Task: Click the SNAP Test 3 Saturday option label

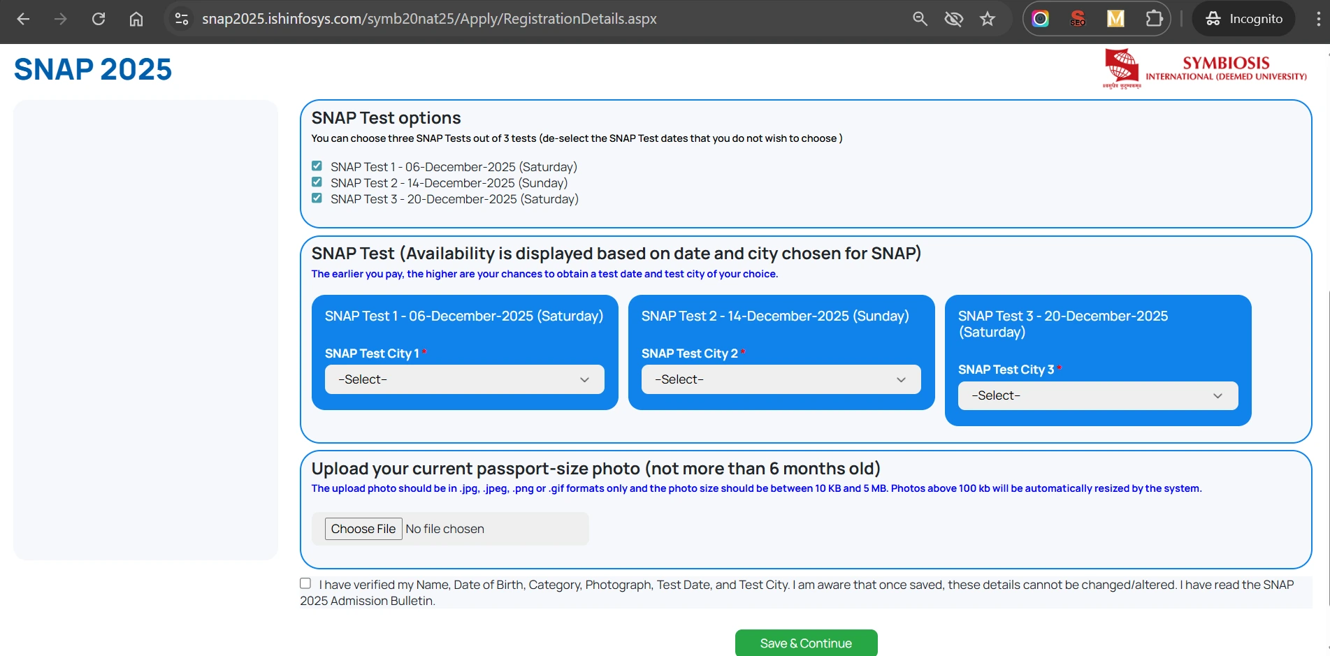Action: point(454,199)
